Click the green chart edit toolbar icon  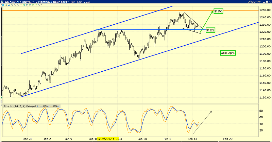point(24,5)
